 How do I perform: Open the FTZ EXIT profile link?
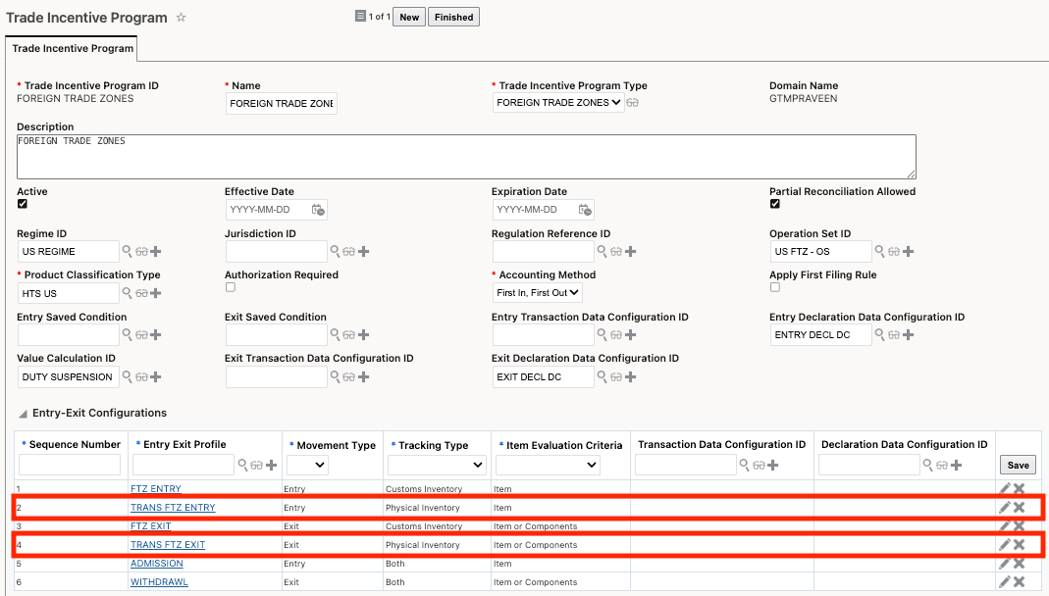point(150,525)
